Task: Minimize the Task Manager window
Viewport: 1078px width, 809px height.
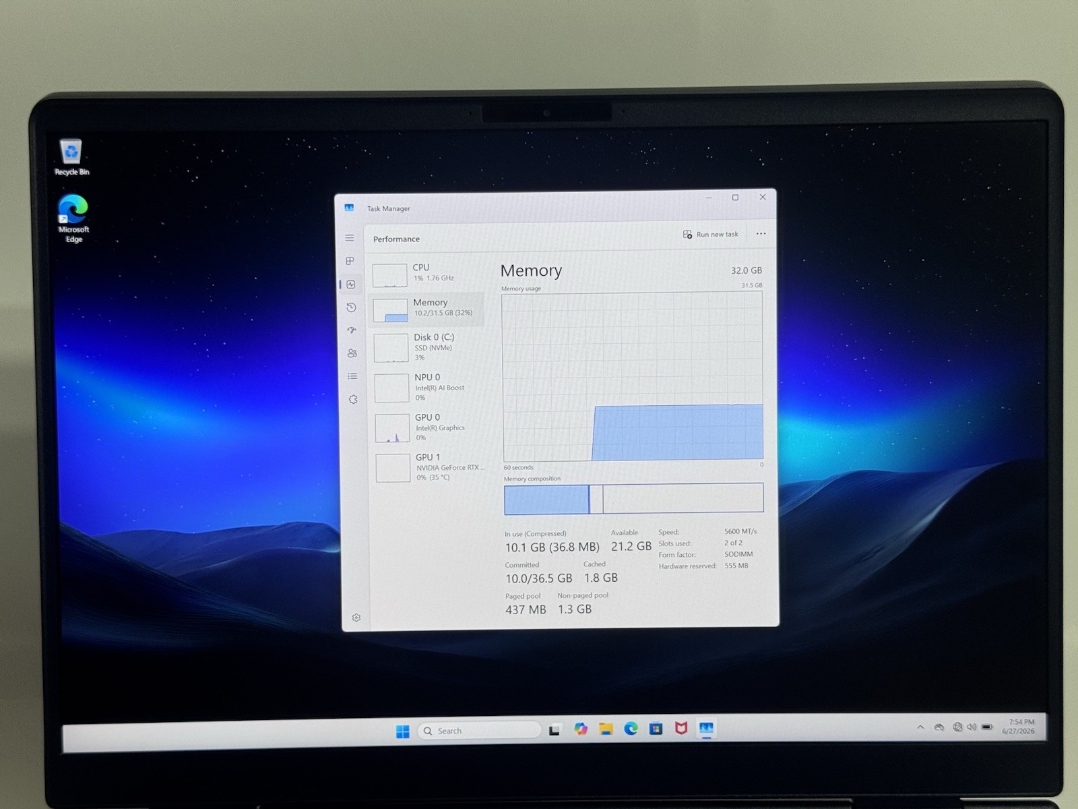Action: pos(709,198)
